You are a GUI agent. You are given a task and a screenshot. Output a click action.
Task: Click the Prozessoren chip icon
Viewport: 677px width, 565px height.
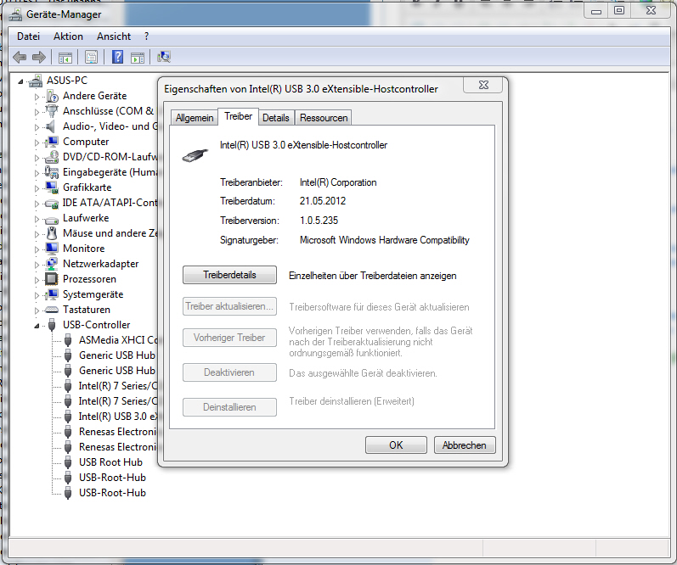pos(51,279)
